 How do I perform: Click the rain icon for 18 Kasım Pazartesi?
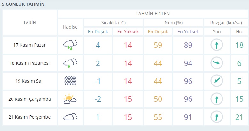pos(70,63)
